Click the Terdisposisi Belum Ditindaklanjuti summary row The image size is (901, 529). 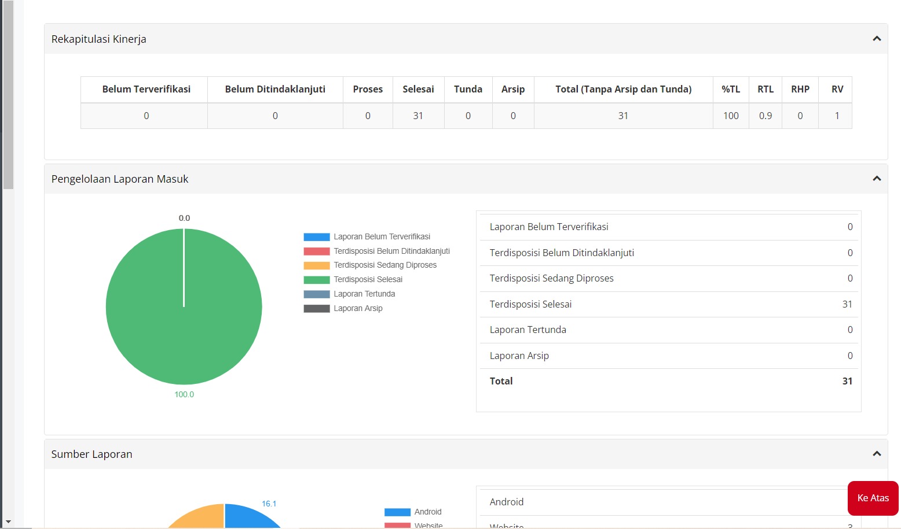pos(669,253)
